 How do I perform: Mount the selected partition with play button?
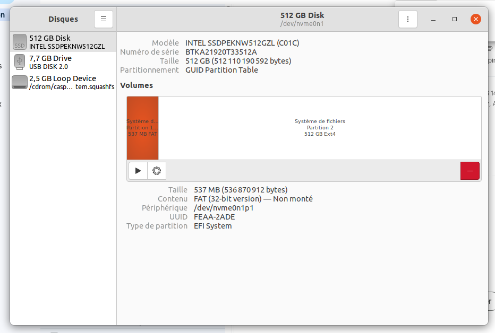click(138, 171)
